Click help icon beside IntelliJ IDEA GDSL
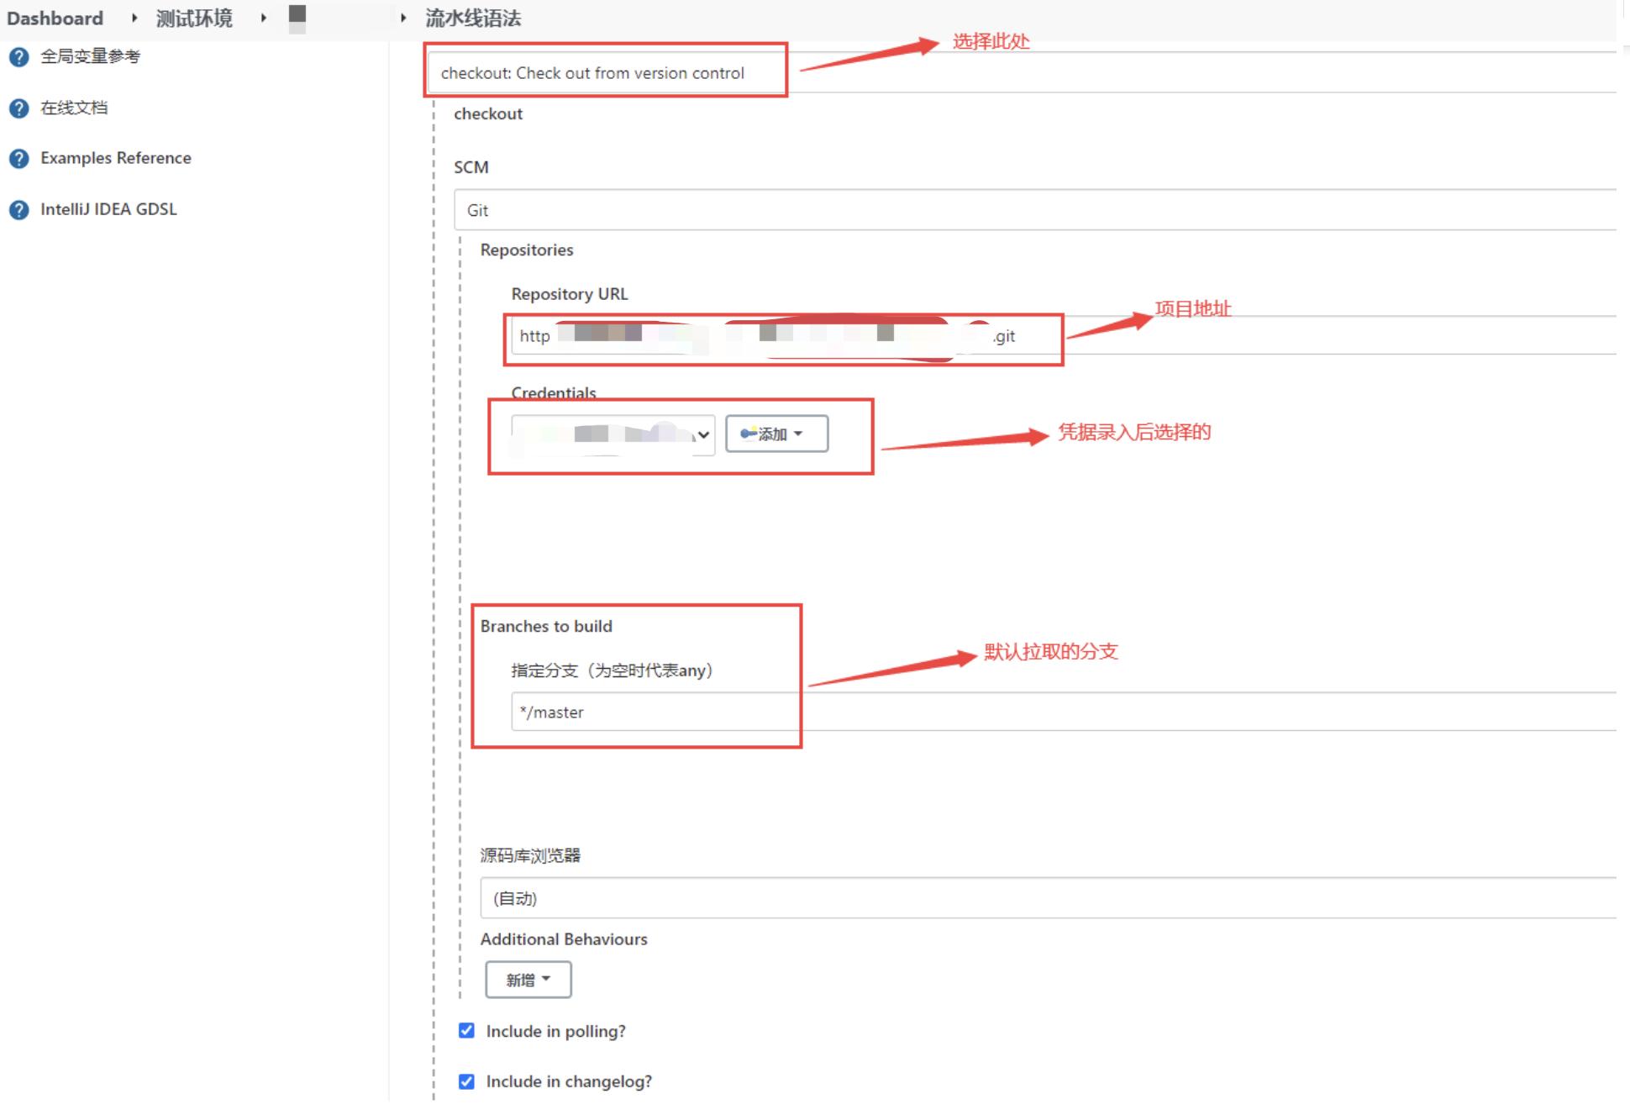This screenshot has height=1104, width=1630. (18, 210)
